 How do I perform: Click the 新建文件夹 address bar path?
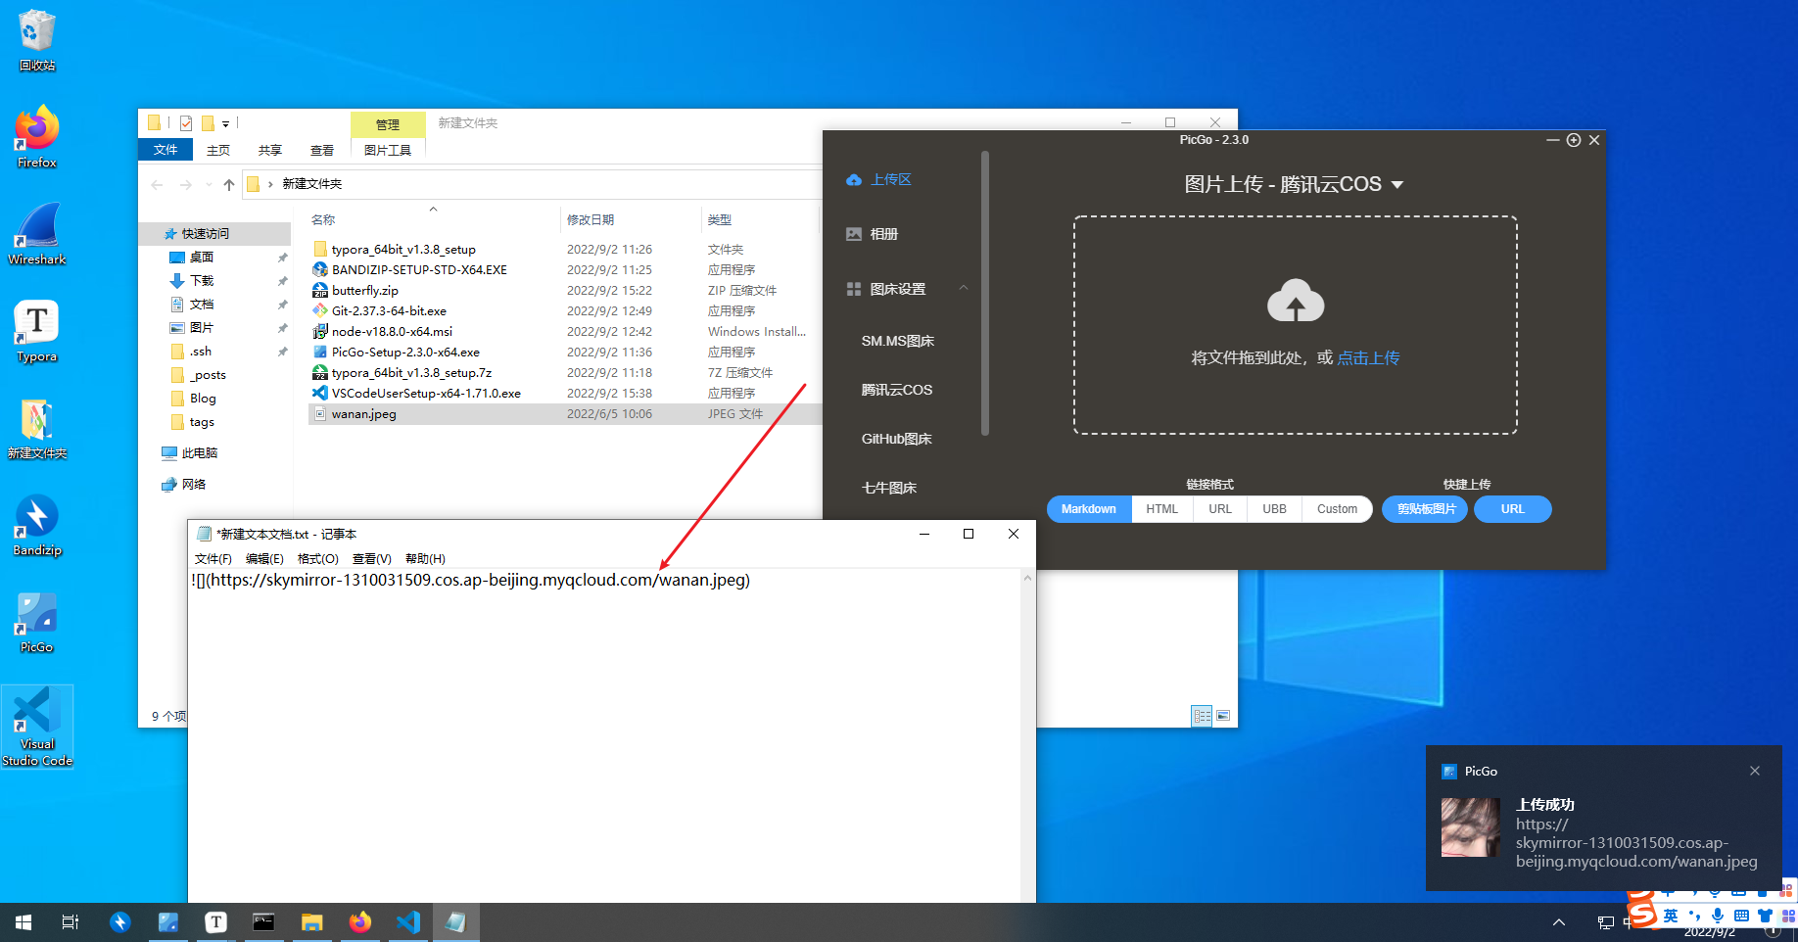(312, 184)
